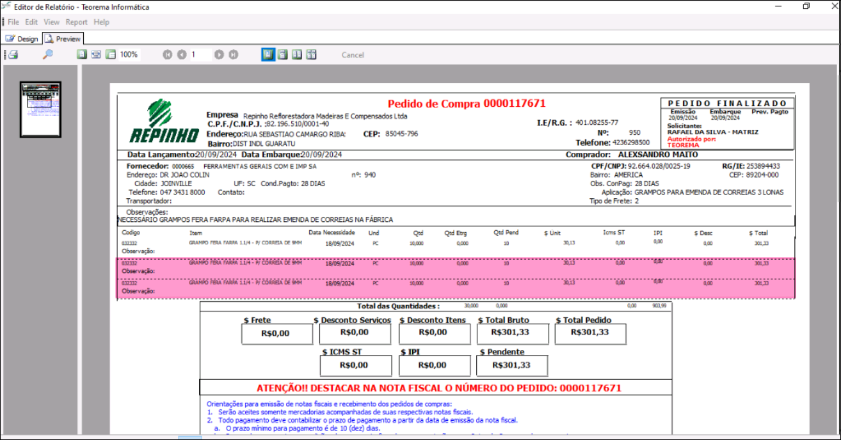
Task: Go to the previous page
Action: pyautogui.click(x=182, y=55)
